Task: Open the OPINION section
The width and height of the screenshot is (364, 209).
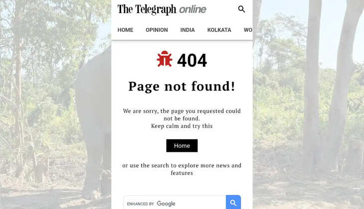Action: 157,30
